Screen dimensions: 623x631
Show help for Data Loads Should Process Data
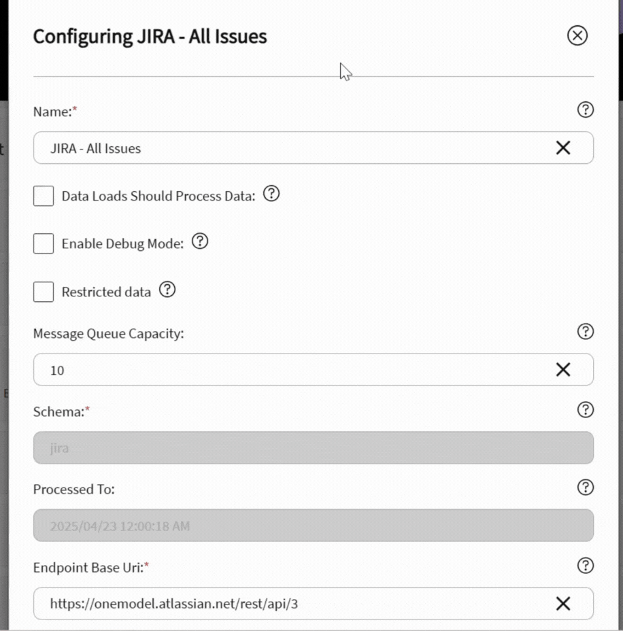tap(271, 194)
